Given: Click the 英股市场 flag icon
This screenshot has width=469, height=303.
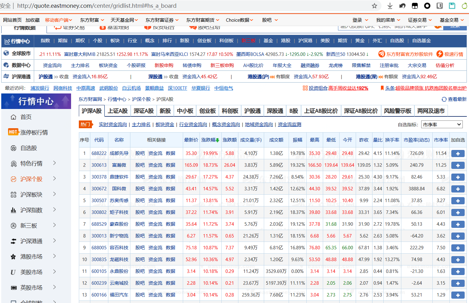Looking at the screenshot, I should [x=13, y=288].
